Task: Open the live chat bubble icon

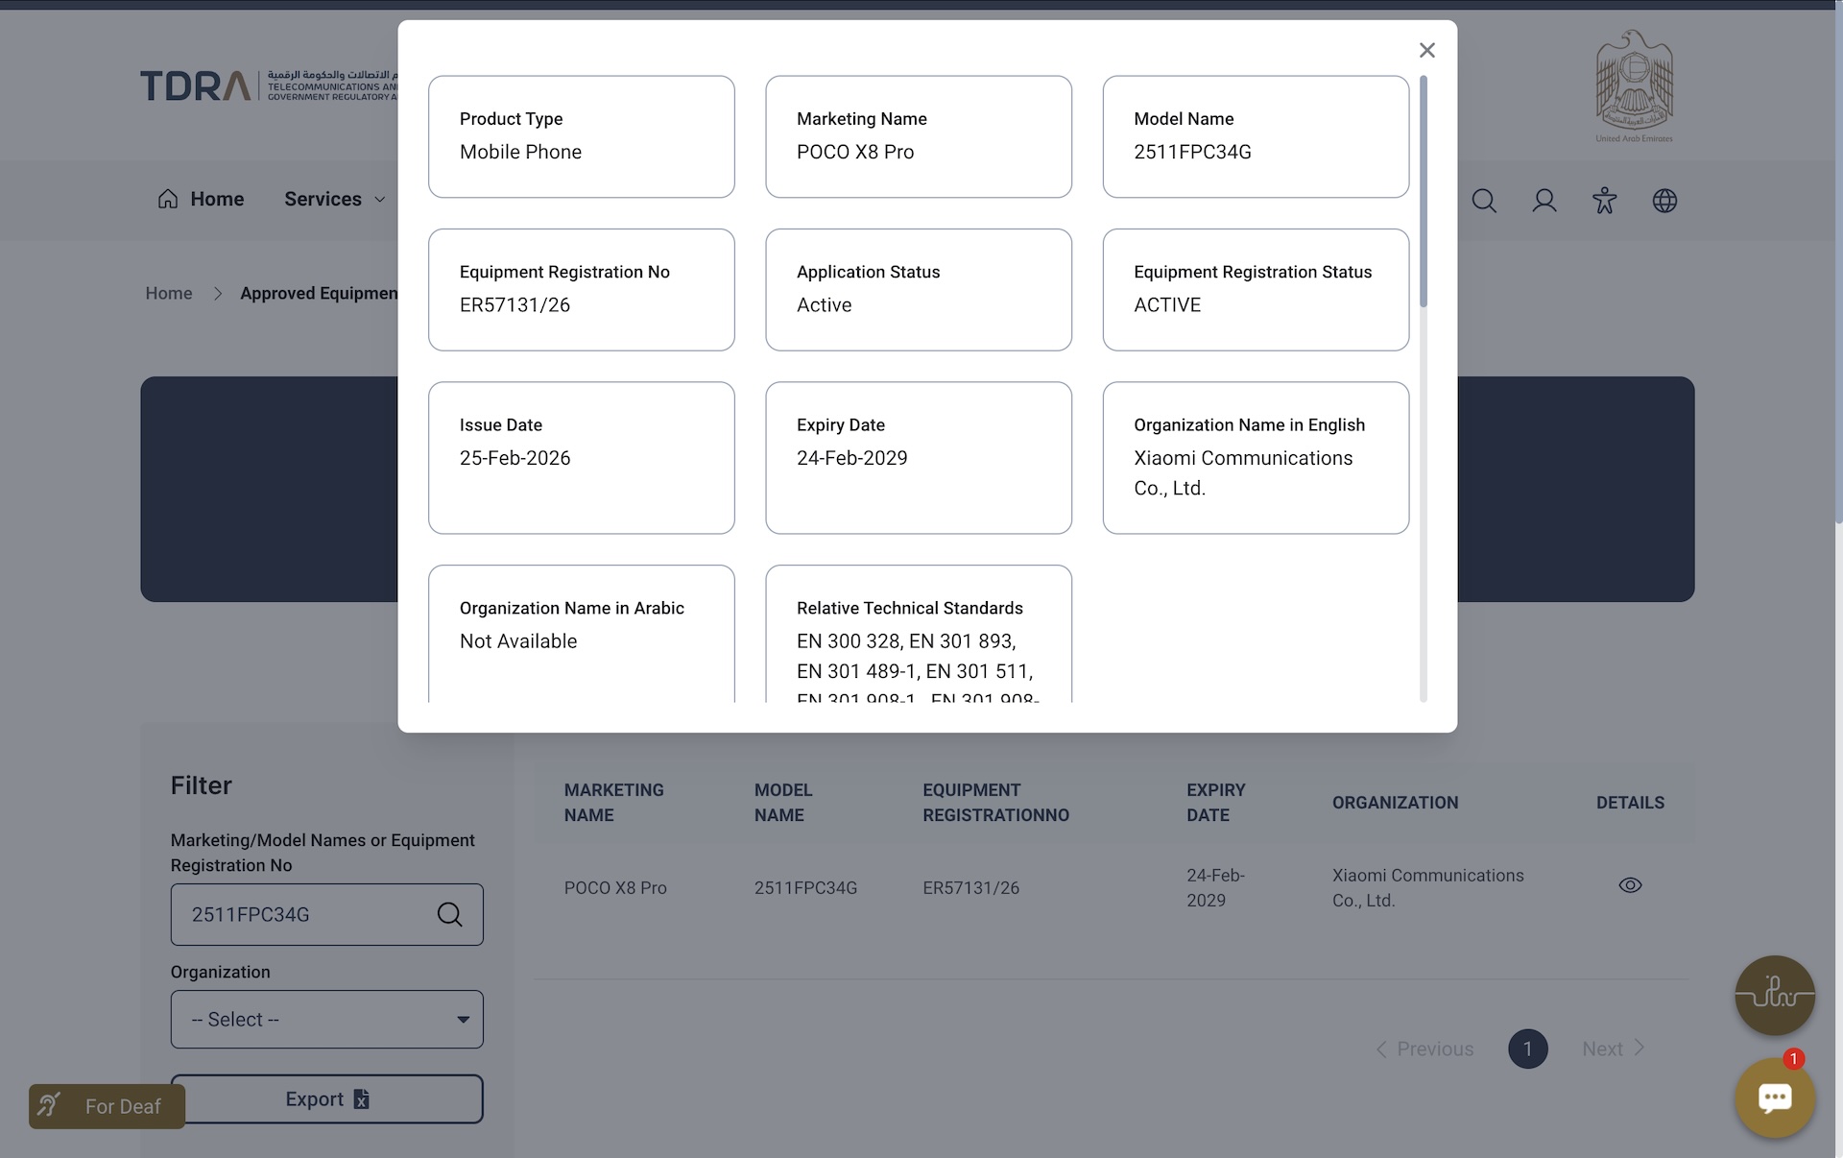Action: point(1774,1098)
